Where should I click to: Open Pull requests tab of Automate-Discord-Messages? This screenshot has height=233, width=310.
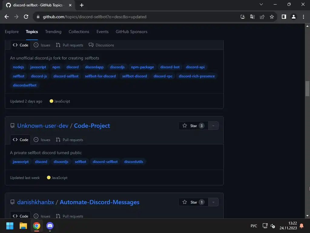69,216
